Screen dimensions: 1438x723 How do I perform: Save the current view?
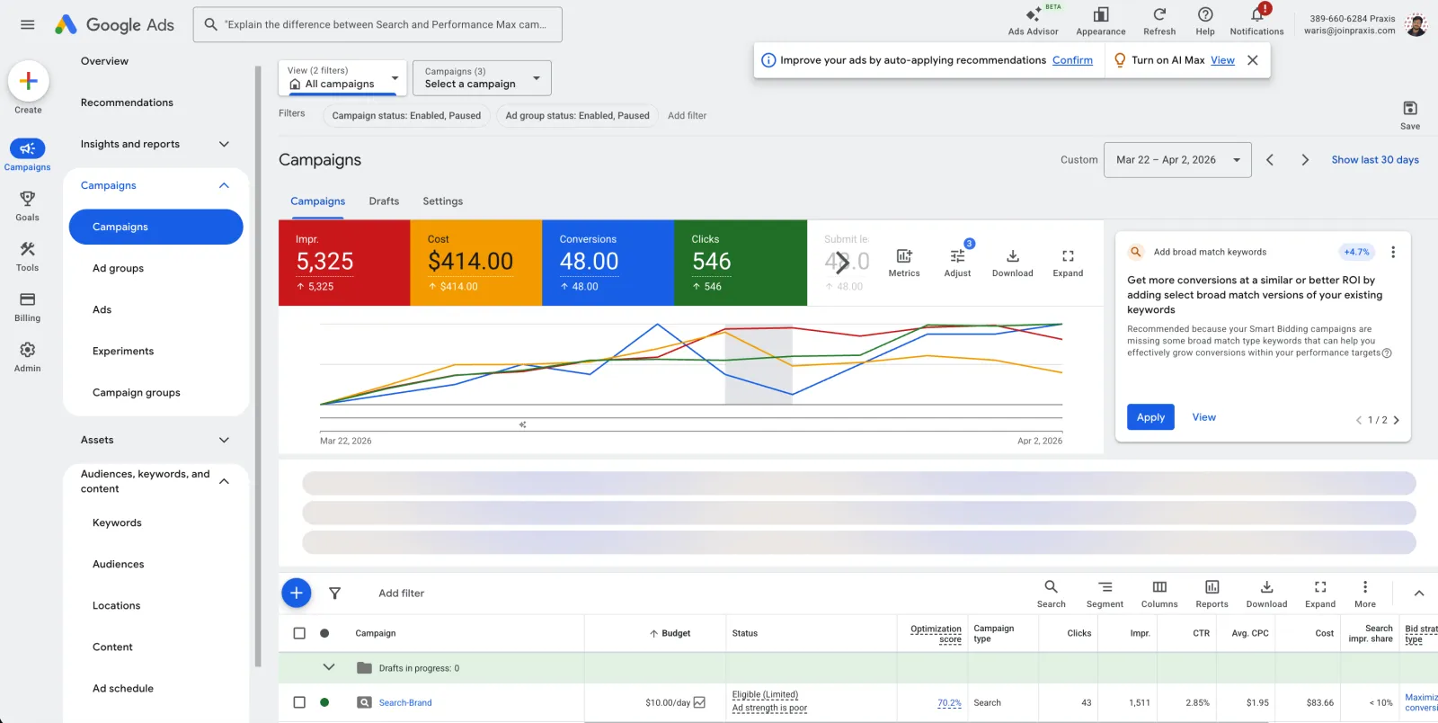(x=1410, y=114)
